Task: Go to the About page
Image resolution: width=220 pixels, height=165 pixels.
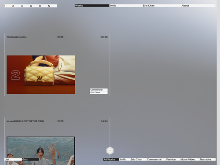Action: 198,6
